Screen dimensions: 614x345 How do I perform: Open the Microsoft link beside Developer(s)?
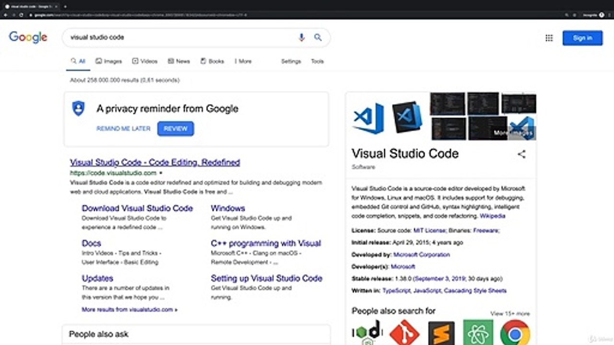(403, 267)
